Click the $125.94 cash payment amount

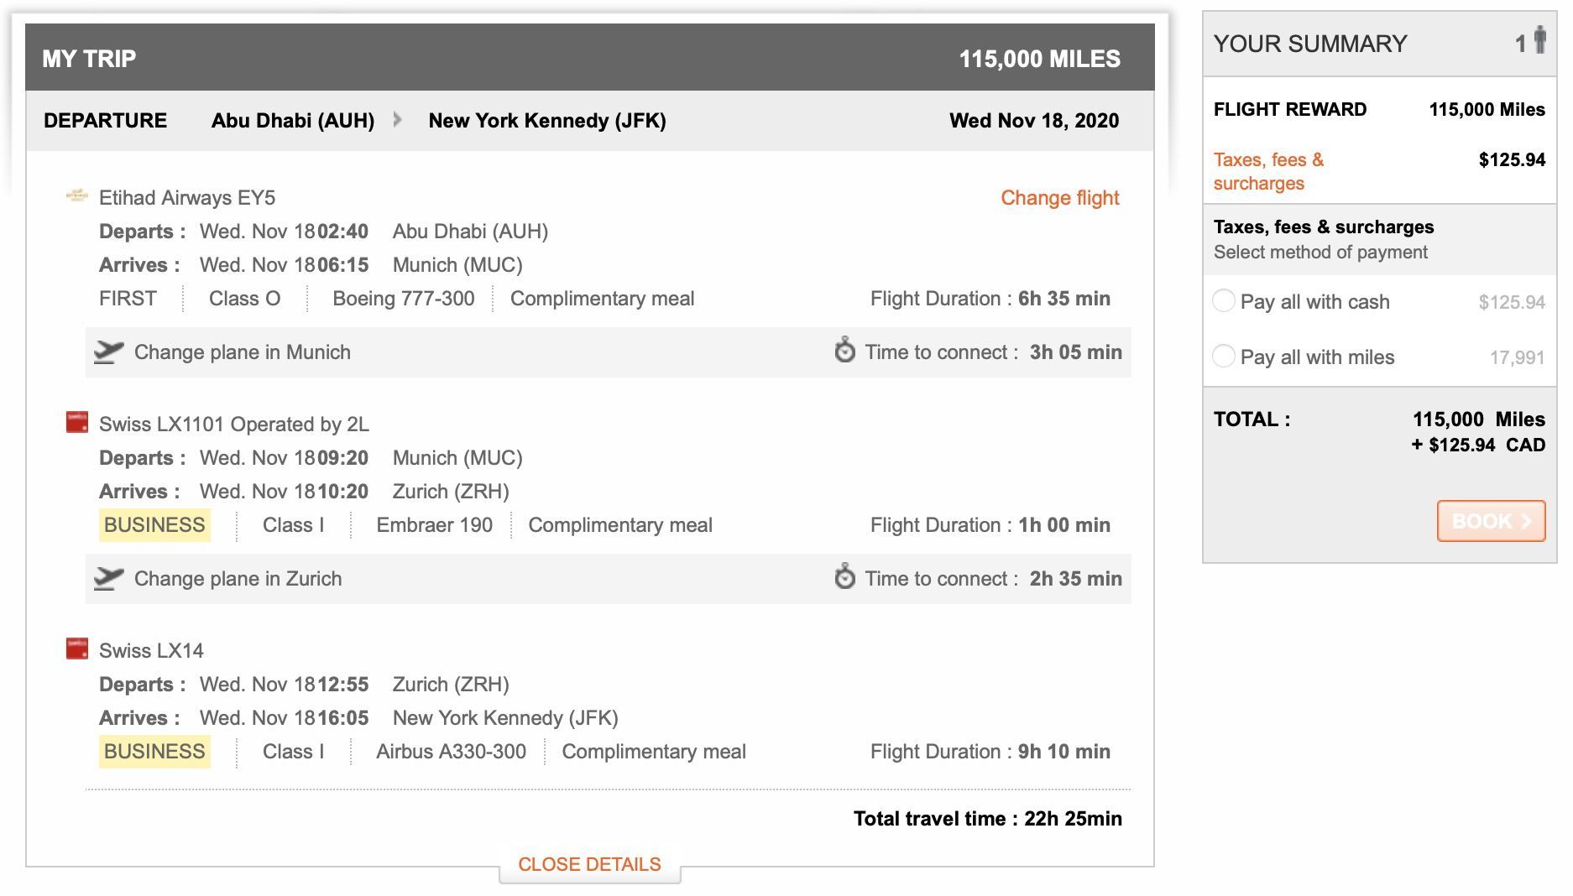tap(1511, 302)
